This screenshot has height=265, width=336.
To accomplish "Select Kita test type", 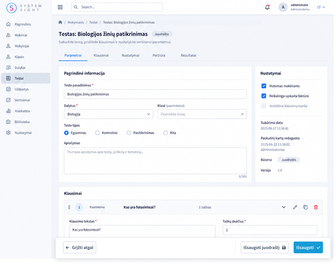I will pos(166,133).
